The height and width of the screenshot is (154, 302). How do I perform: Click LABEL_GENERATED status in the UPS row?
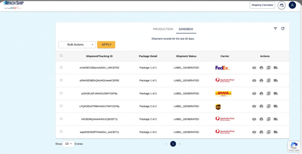click(186, 106)
